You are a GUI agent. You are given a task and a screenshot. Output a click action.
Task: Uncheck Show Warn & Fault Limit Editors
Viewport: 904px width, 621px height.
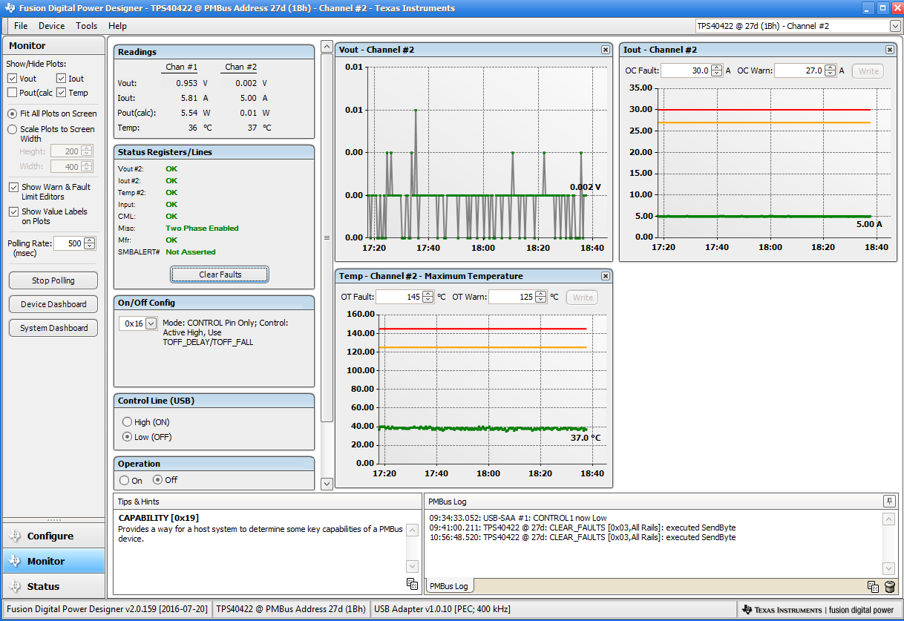click(x=13, y=188)
